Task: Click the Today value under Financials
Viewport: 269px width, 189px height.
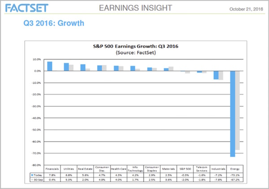Action: point(52,175)
